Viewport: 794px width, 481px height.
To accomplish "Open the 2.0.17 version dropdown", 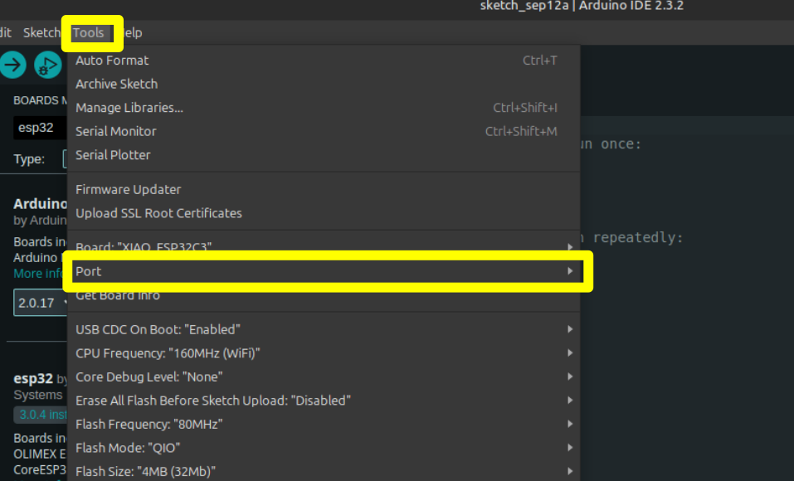I will 40,303.
